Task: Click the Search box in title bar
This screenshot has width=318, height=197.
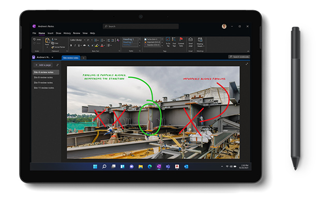Action: point(141,26)
